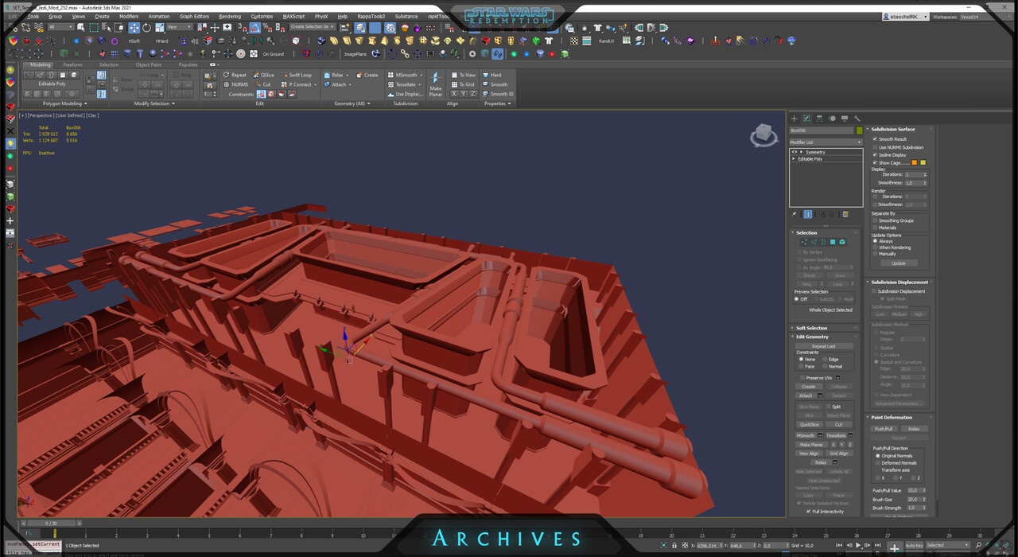Click the Box056 object name field

point(822,130)
